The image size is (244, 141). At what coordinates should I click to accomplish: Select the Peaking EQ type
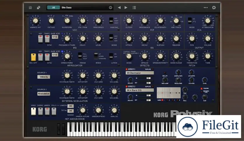pyautogui.click(x=201, y=89)
